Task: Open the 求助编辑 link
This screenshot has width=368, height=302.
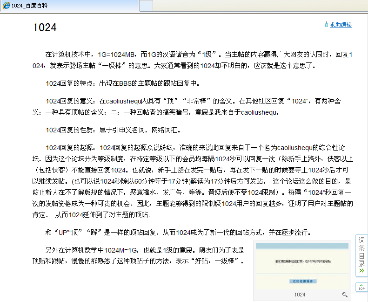Action: tap(341, 25)
